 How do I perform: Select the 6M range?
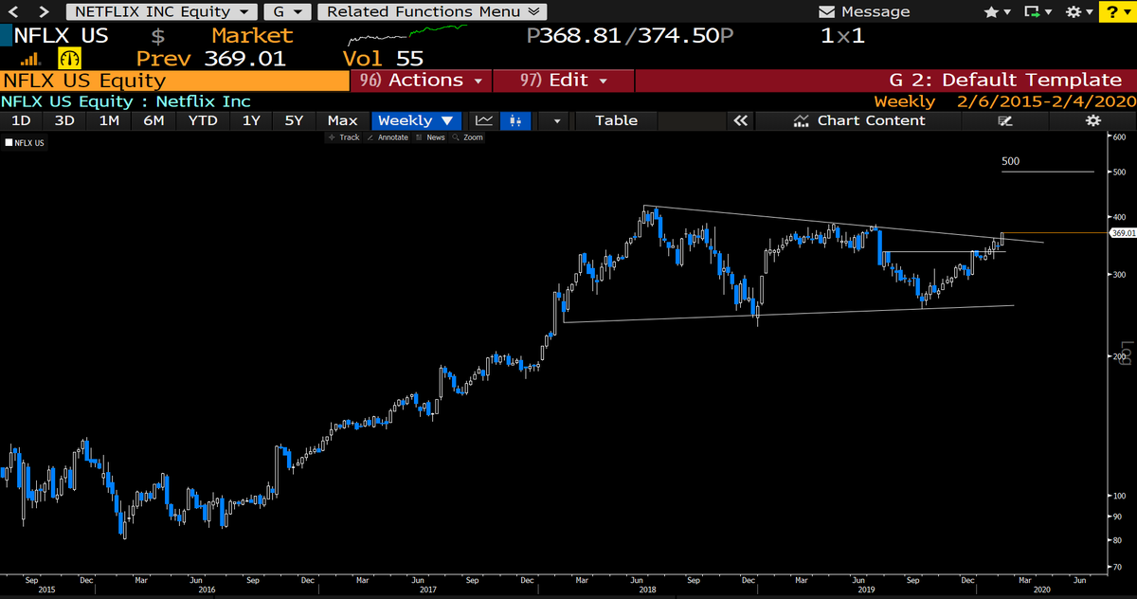153,120
